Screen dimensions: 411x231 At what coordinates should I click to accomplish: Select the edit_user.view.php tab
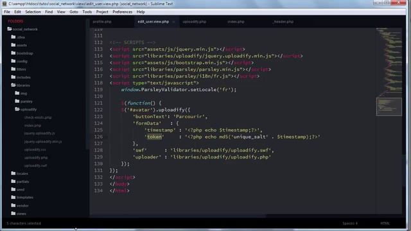coord(153,22)
